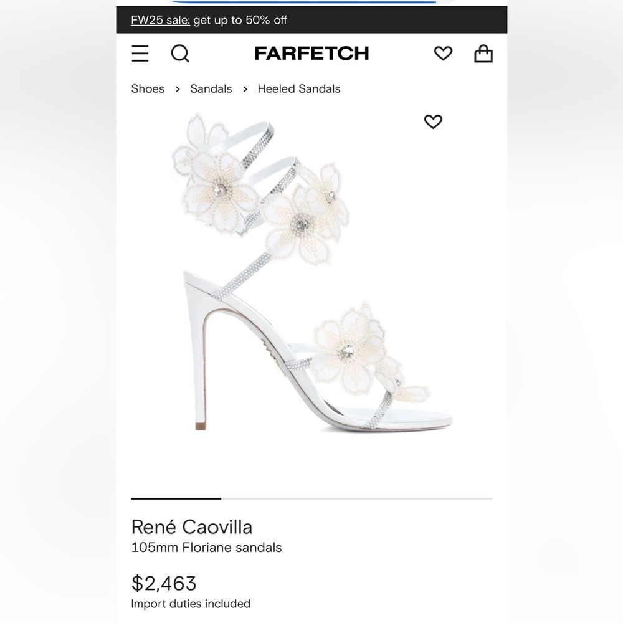Go to Sandals breadcrumb
This screenshot has width=623, height=623.
click(211, 88)
